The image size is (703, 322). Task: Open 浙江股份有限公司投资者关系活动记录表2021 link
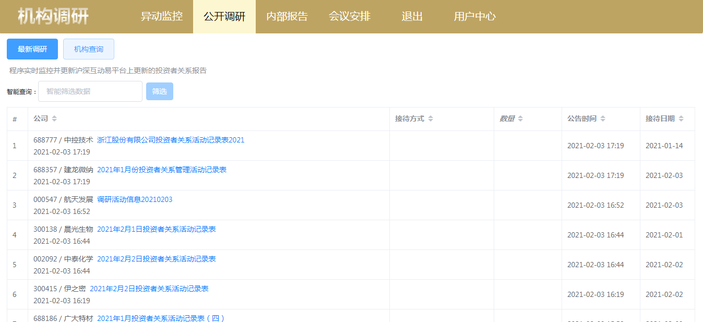click(171, 140)
